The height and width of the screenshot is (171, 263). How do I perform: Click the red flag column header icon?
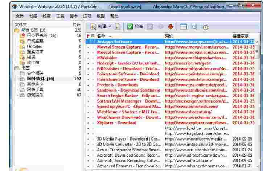tap(88, 36)
